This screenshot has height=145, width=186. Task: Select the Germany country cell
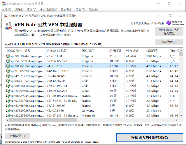[88, 111]
